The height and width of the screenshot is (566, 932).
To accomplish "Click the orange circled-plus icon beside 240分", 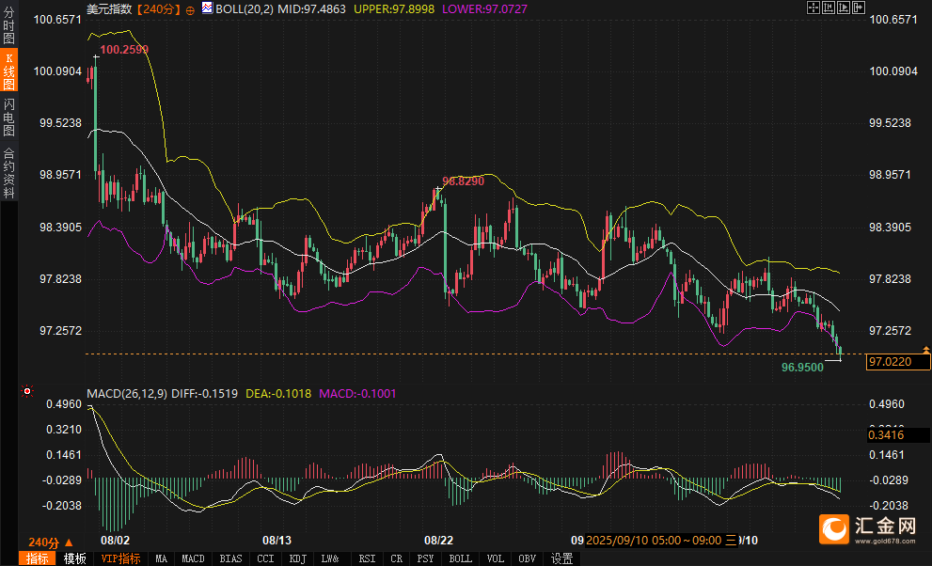I will pyautogui.click(x=191, y=9).
